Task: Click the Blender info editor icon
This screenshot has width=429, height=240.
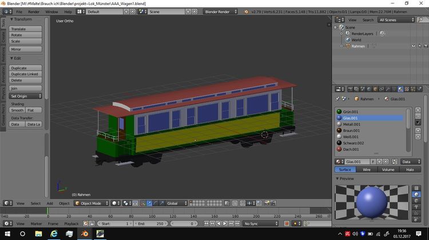Action: pos(6,11)
